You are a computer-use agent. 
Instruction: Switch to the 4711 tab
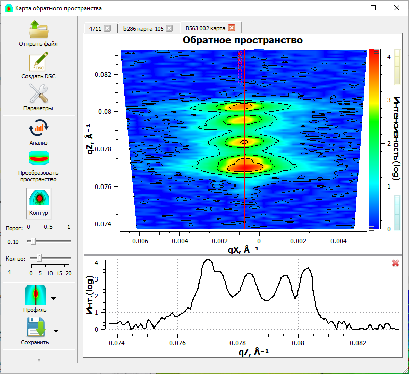click(x=95, y=29)
